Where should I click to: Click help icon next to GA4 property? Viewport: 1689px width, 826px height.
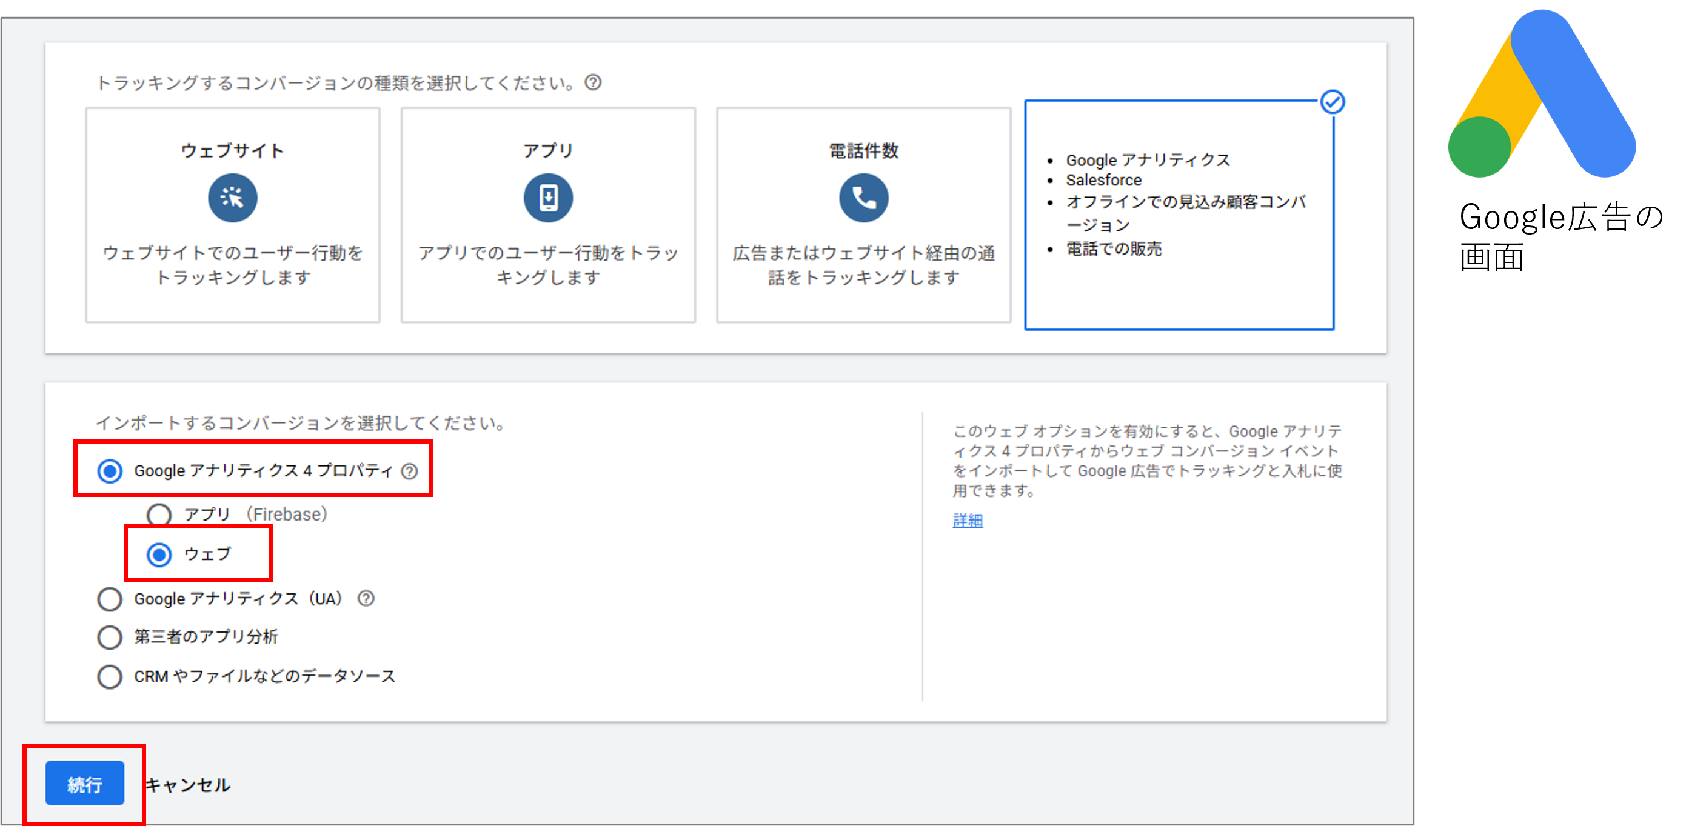(x=410, y=471)
